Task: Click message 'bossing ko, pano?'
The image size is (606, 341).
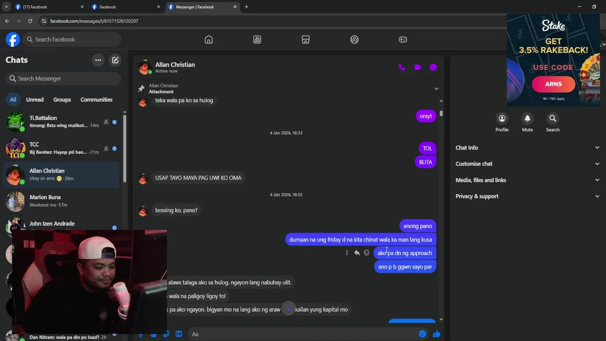Action: [176, 210]
